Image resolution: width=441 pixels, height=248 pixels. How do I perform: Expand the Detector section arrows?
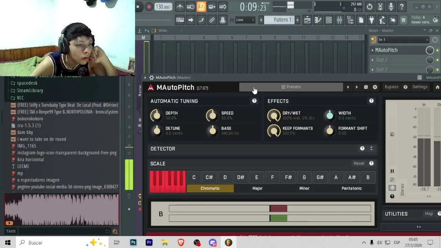coord(371,148)
